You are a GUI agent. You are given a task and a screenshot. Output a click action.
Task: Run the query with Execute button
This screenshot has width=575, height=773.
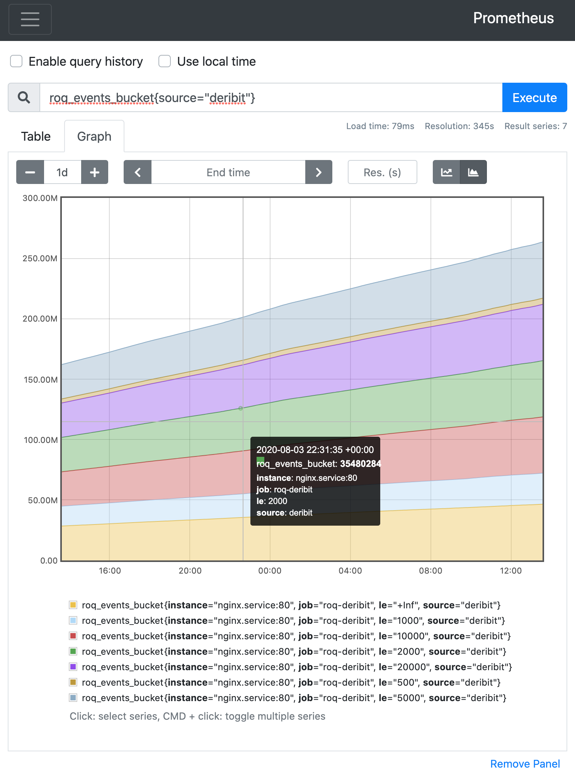(535, 97)
